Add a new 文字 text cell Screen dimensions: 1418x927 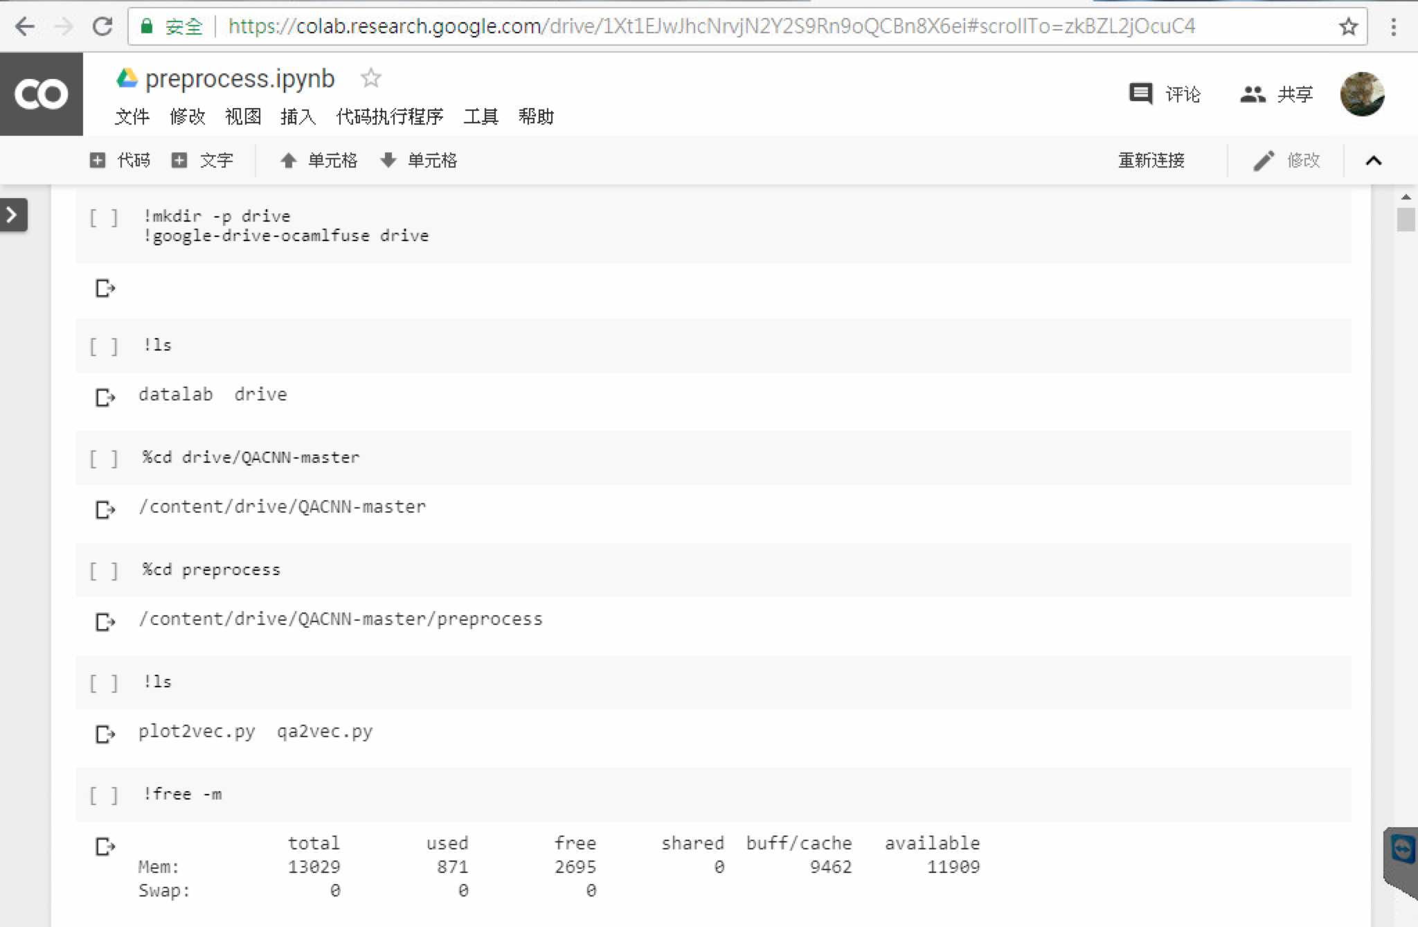tap(203, 161)
